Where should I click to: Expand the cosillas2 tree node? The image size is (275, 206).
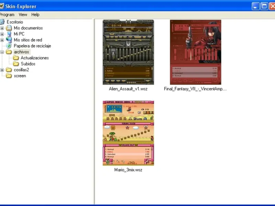pyautogui.click(x=2, y=70)
